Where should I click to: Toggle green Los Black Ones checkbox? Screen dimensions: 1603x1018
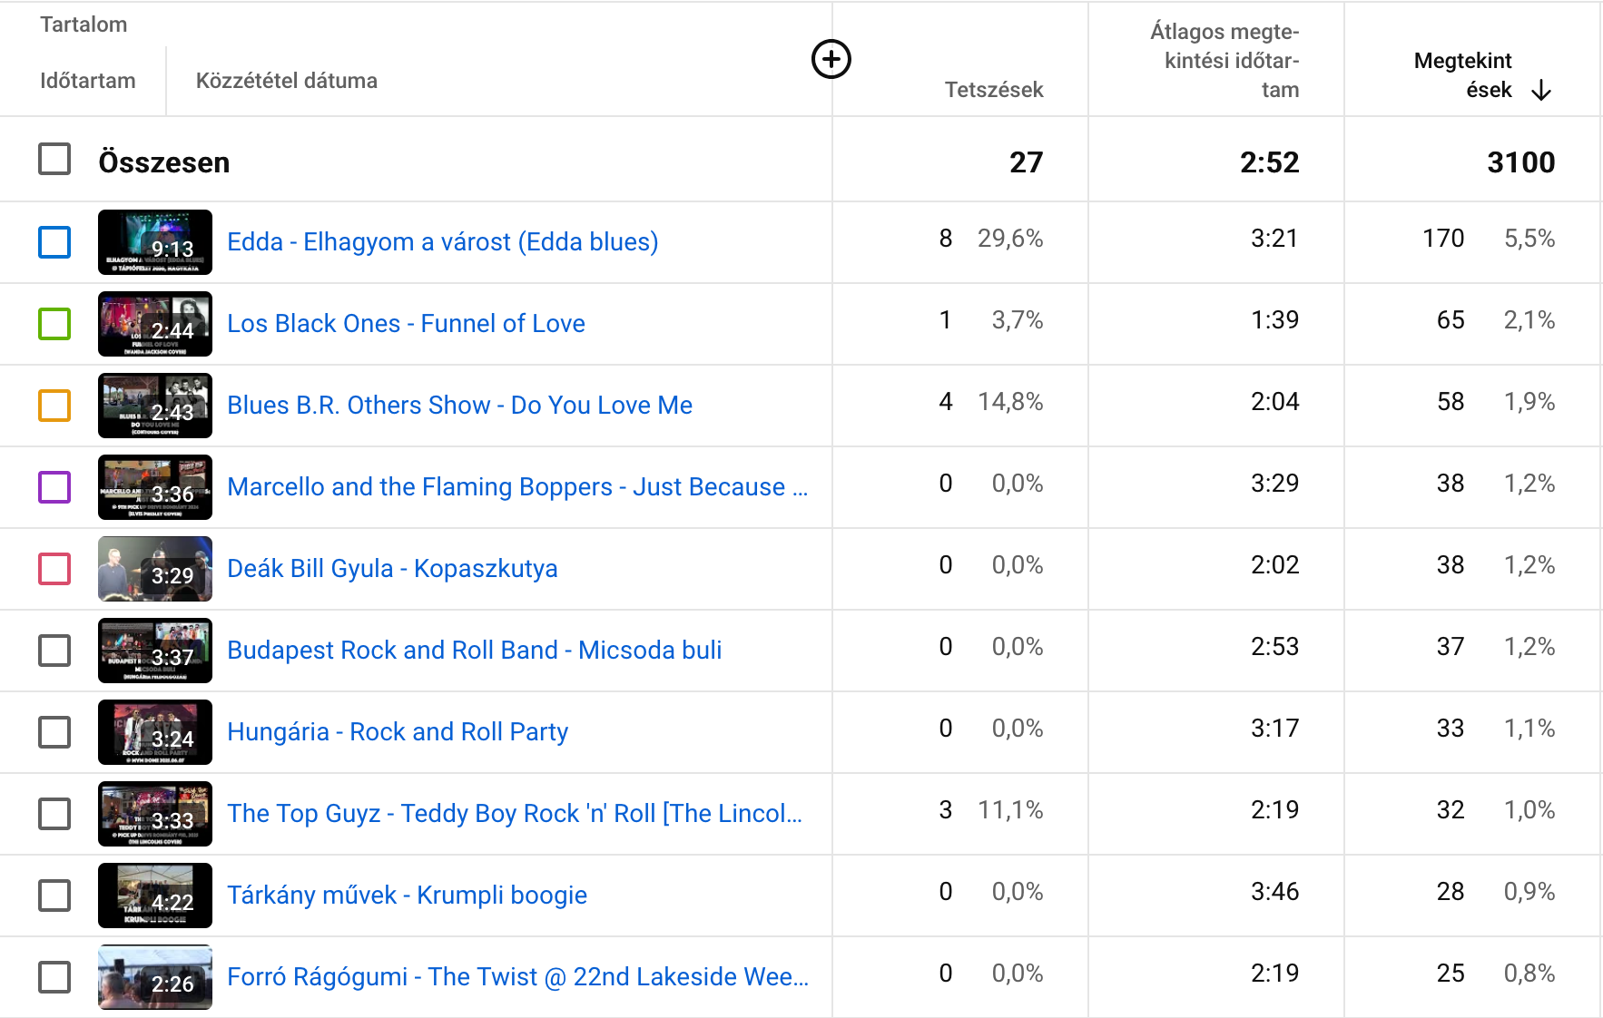[x=54, y=324]
